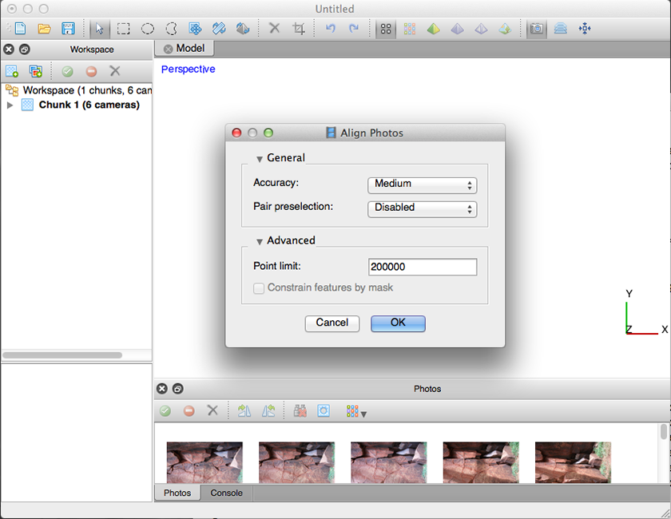The height and width of the screenshot is (519, 671).
Task: Select the Navigation arrow tool
Action: coord(100,29)
